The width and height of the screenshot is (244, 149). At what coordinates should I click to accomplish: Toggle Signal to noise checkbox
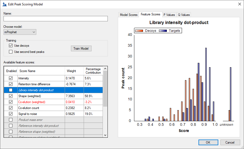coord(11,114)
